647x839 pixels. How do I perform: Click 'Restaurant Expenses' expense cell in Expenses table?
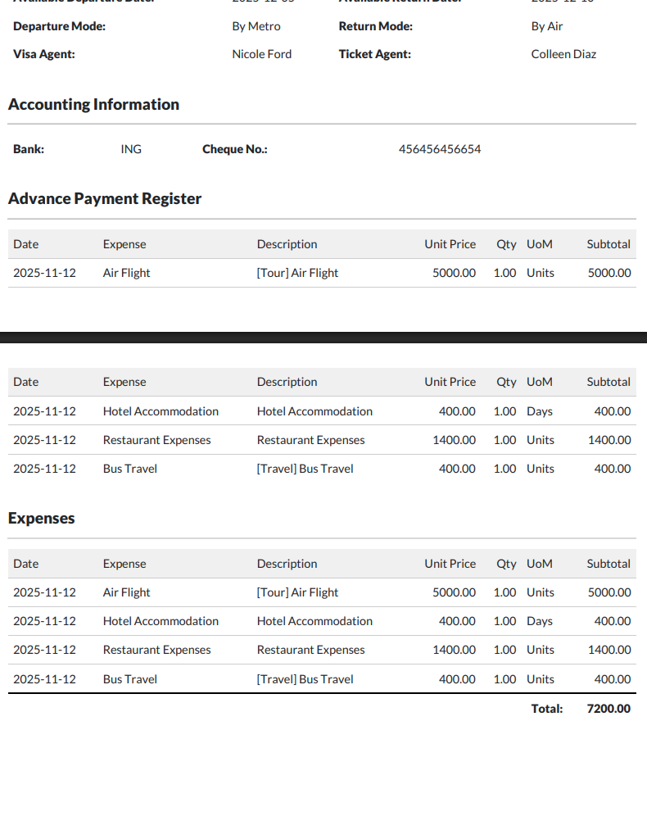156,650
